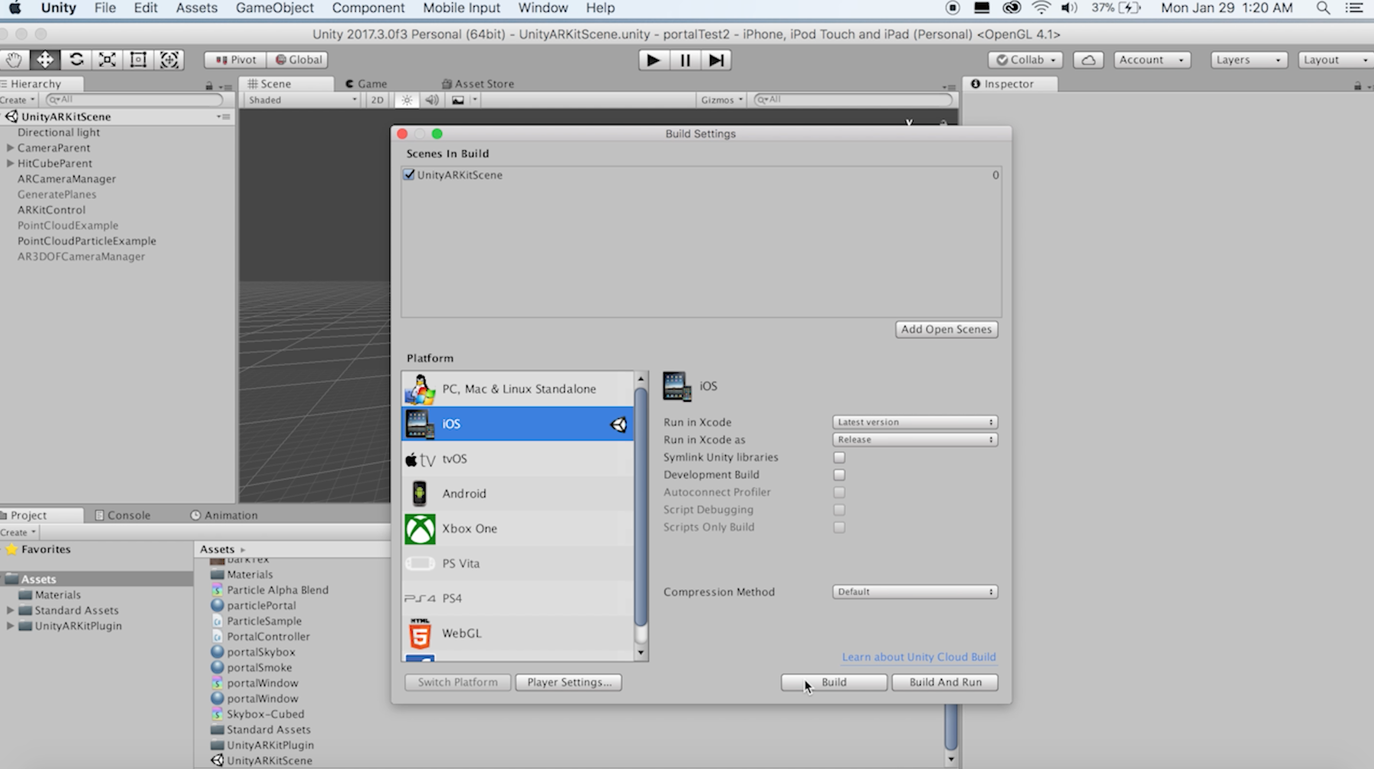
Task: Scroll down the platform list
Action: point(640,654)
